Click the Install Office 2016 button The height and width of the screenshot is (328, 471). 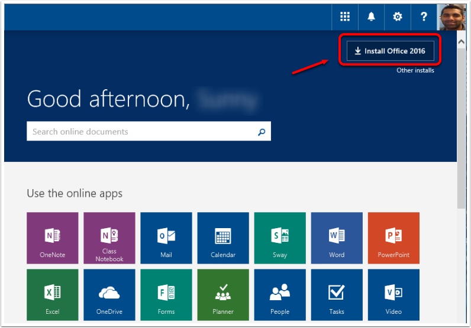pyautogui.click(x=390, y=51)
